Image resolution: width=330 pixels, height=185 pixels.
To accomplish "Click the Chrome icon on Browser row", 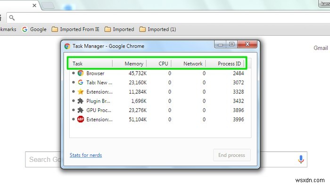I will [x=81, y=73].
